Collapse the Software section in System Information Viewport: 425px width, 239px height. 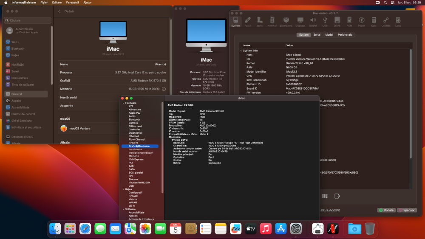click(x=123, y=209)
